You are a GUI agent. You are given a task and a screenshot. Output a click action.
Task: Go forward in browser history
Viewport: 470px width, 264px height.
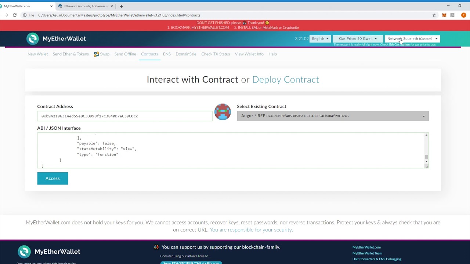6,15
